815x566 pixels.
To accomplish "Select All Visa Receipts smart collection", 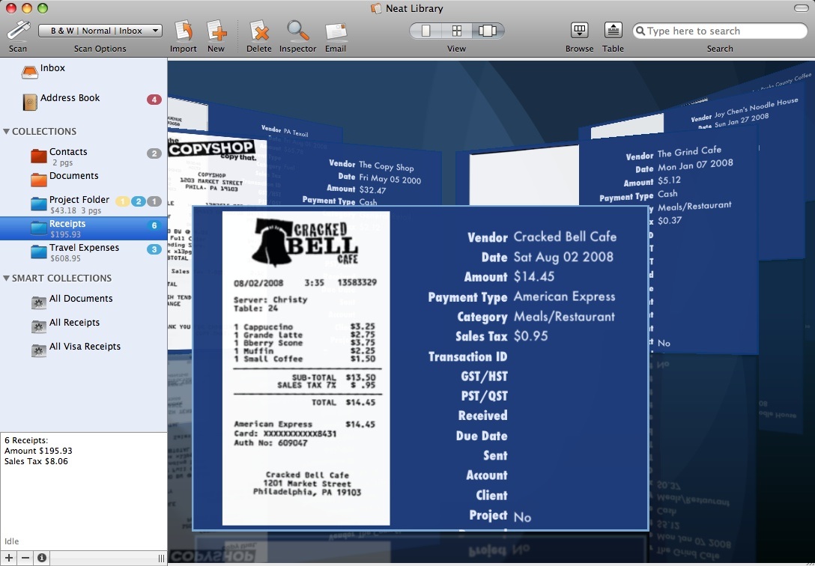I will coord(84,348).
